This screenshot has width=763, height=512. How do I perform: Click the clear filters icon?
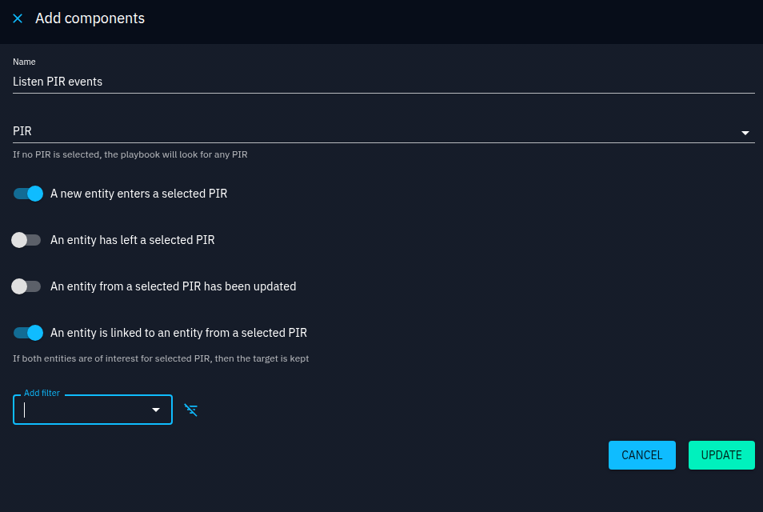coord(190,410)
